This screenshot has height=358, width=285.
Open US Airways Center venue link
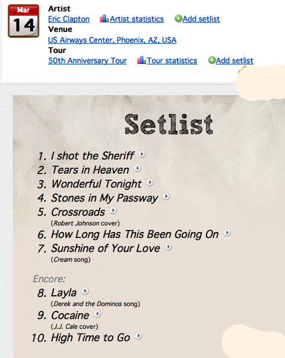[x=112, y=40]
